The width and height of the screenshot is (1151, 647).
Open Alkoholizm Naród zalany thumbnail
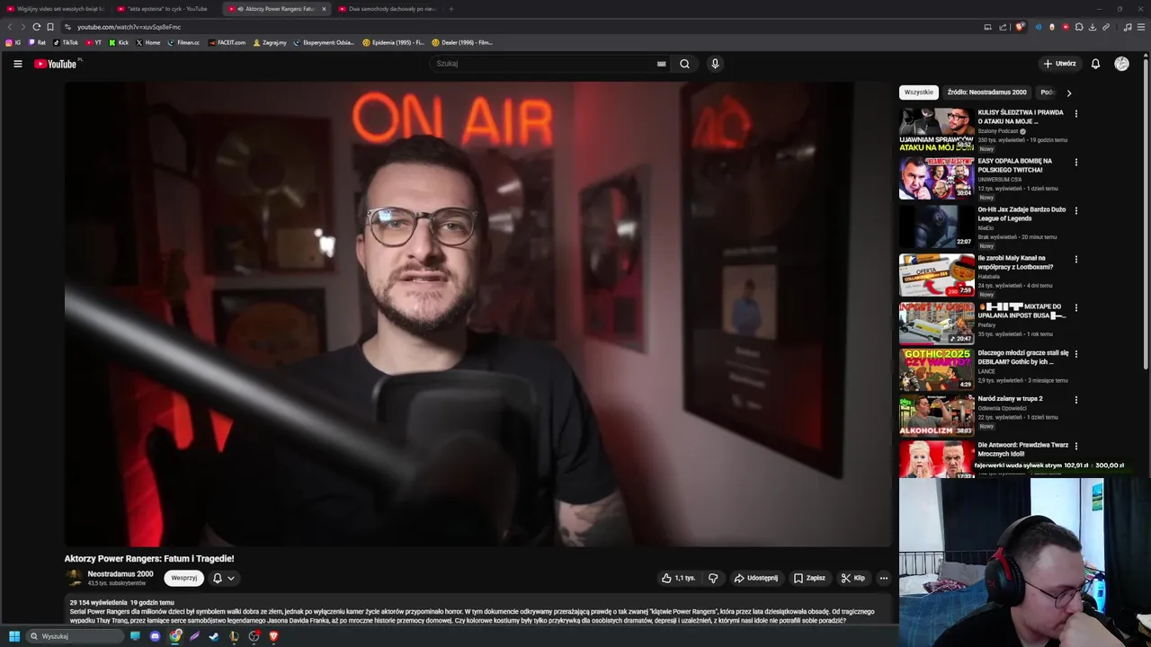tap(936, 415)
